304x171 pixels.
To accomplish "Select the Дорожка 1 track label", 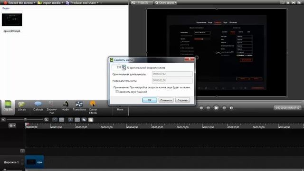I will pos(11,162).
